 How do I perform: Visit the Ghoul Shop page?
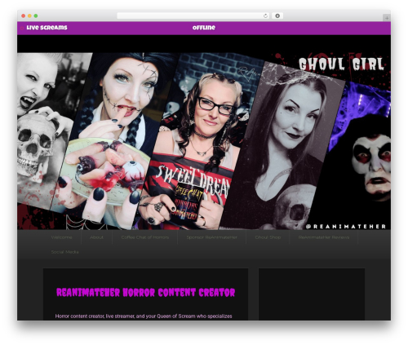268,237
